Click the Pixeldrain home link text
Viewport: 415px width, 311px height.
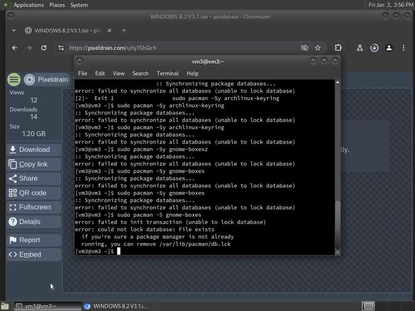[53, 79]
